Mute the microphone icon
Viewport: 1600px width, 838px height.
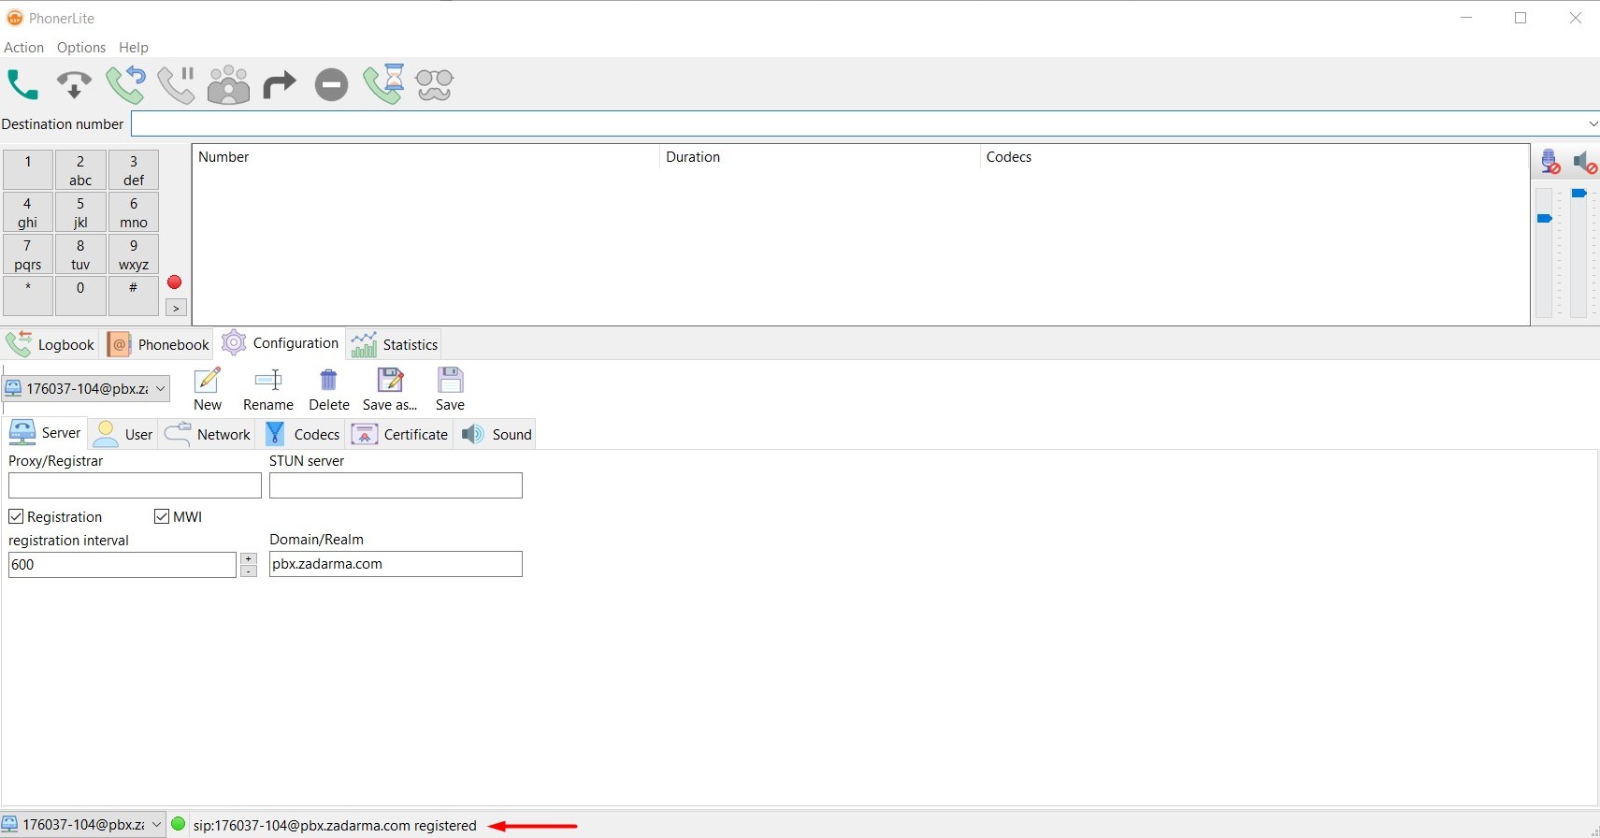1550,163
